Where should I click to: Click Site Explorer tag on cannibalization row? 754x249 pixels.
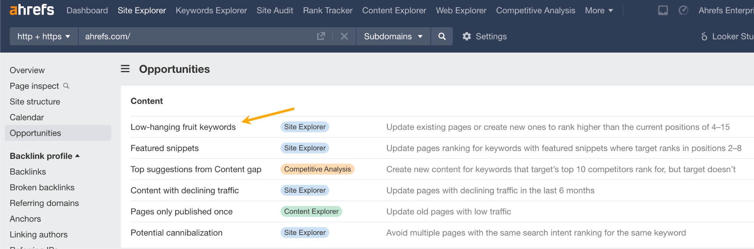click(305, 232)
